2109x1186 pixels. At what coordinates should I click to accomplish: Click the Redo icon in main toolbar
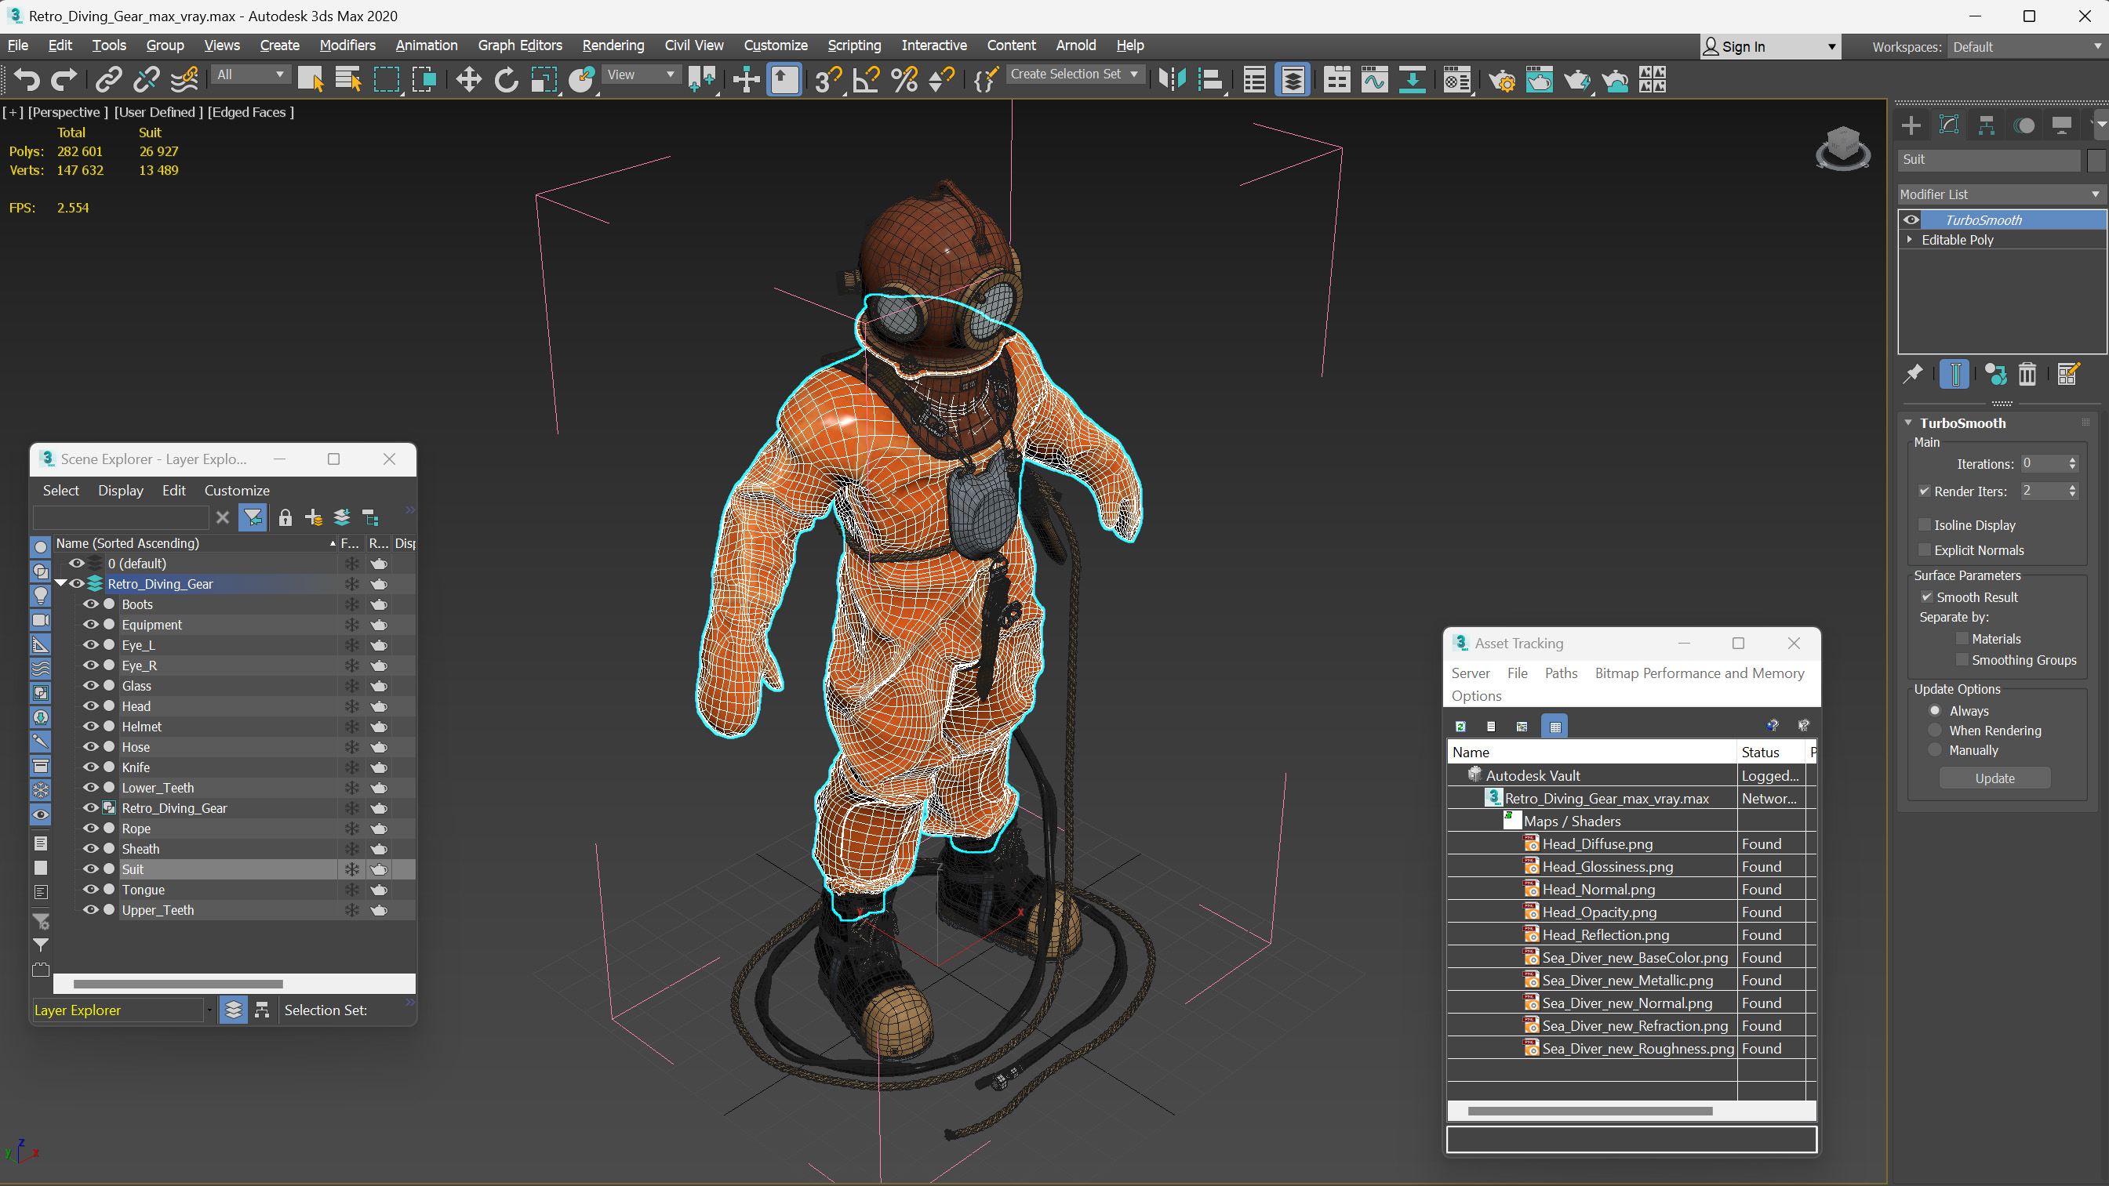64,79
